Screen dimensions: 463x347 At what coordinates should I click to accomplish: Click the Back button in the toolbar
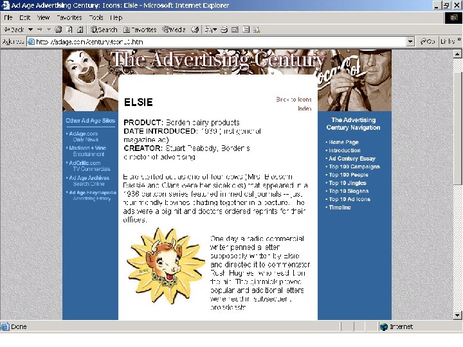coord(14,30)
